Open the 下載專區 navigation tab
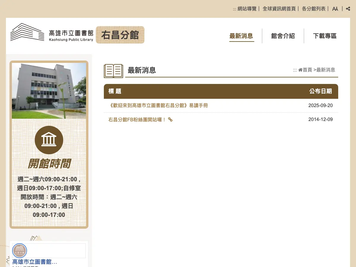356x267 pixels. pos(325,36)
